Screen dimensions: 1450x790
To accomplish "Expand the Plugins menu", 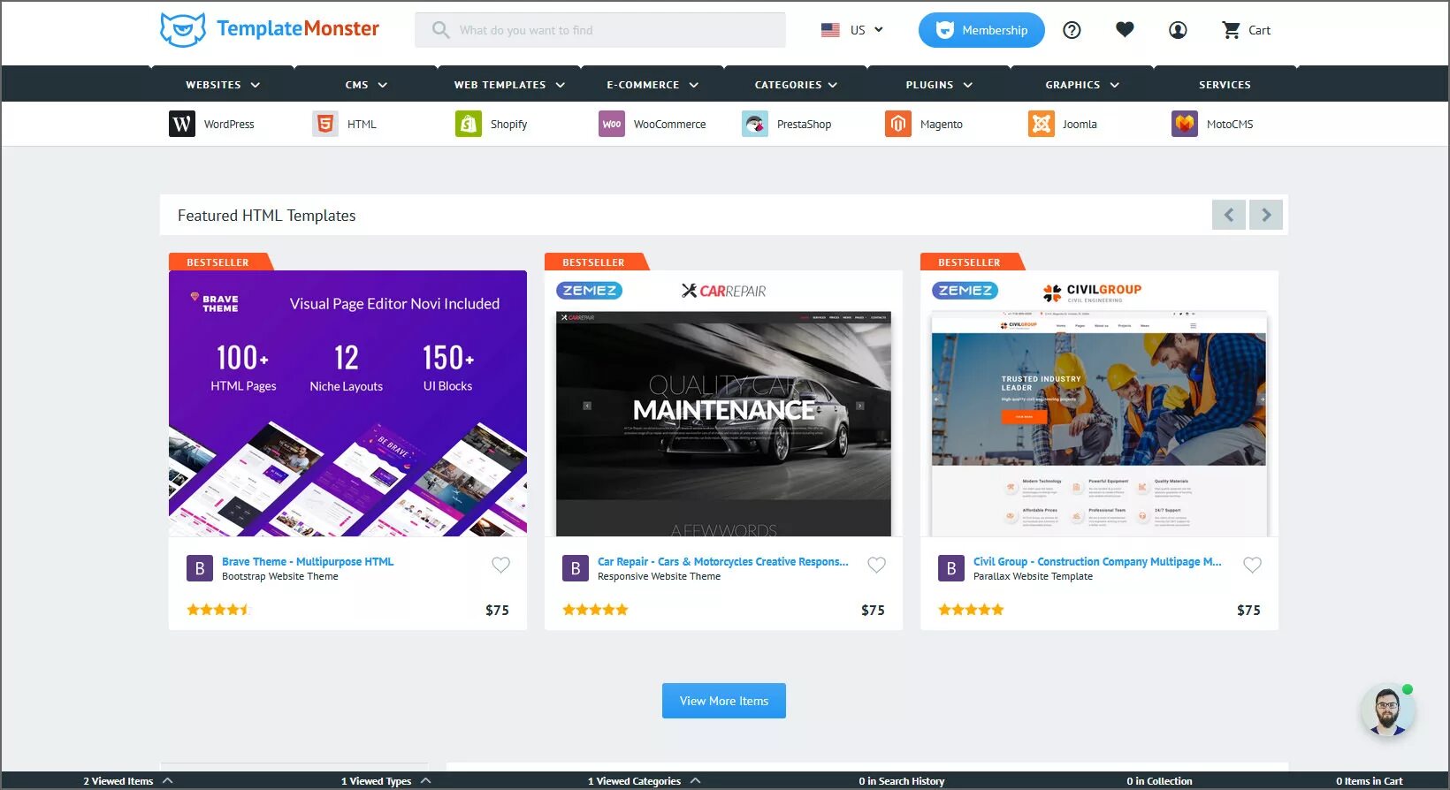I will coord(939,85).
